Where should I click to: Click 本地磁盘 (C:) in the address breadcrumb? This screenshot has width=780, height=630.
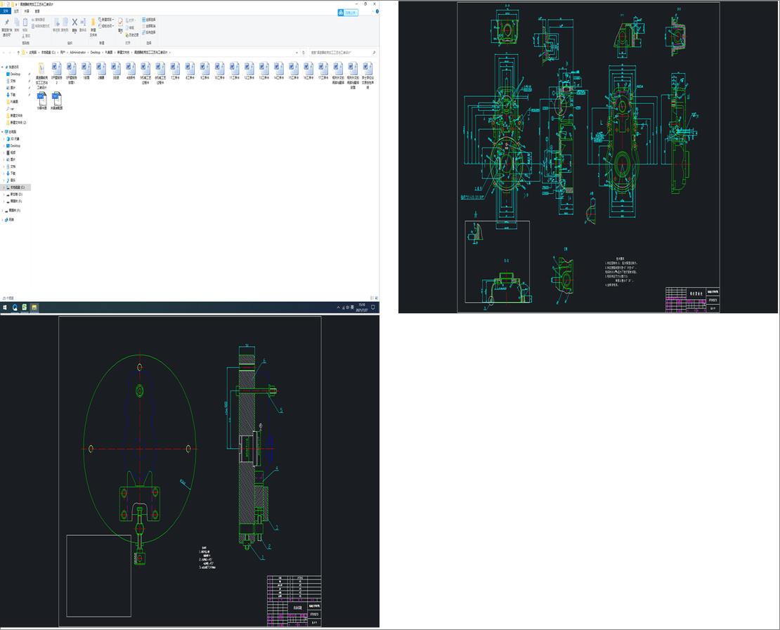point(48,52)
